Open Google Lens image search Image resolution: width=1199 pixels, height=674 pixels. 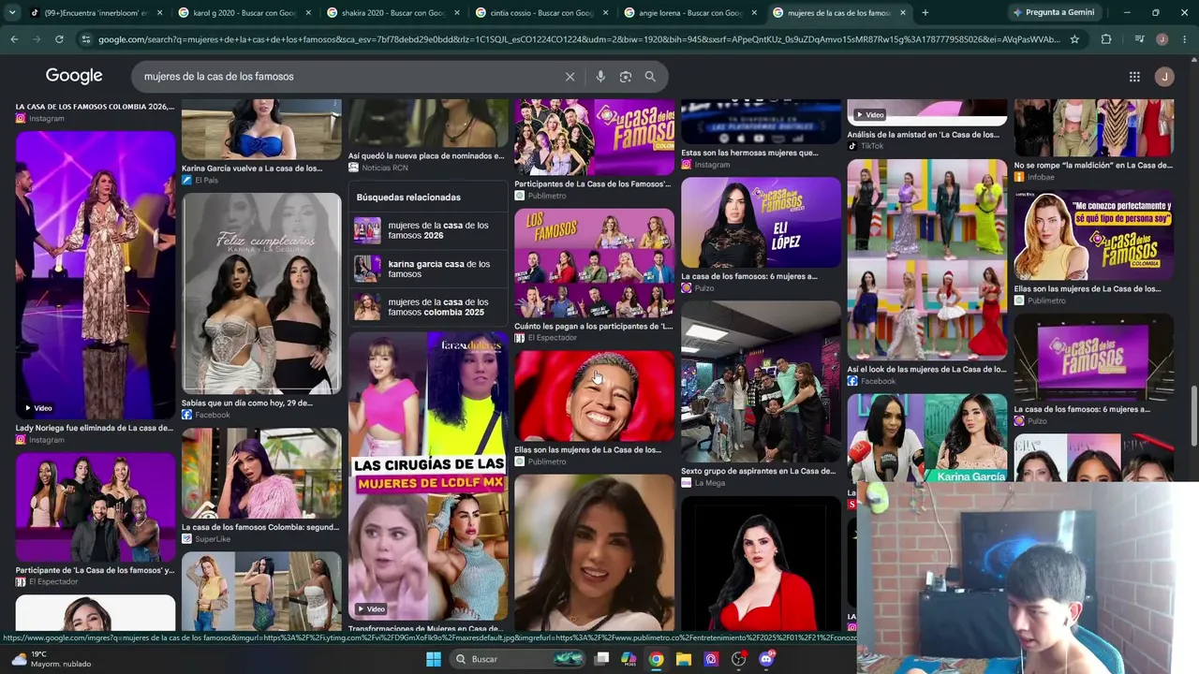[626, 77]
